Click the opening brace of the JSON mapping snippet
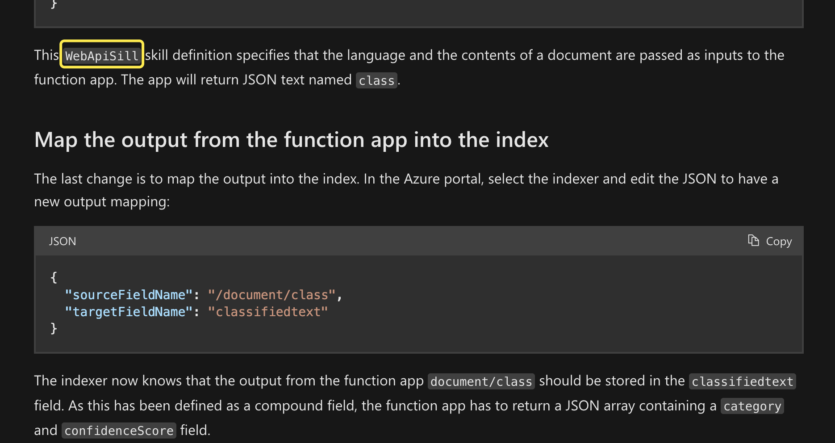Viewport: 835px width, 443px height. [53, 277]
